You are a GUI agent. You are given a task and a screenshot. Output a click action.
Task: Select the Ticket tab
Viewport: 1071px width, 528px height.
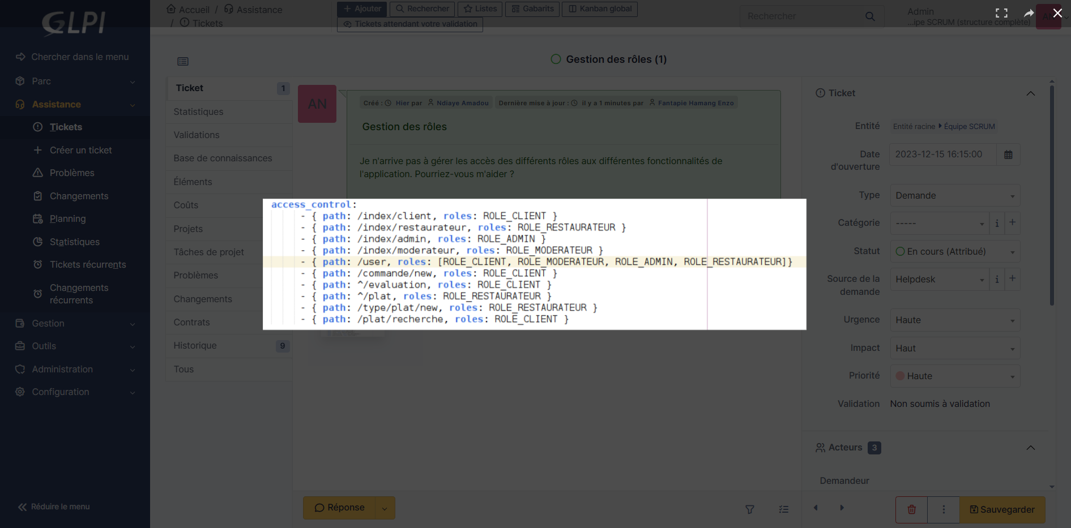[229, 88]
